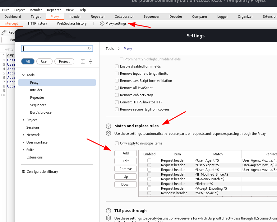
Task: Open the WebSockets history sub-tab
Action: (x=72, y=23)
